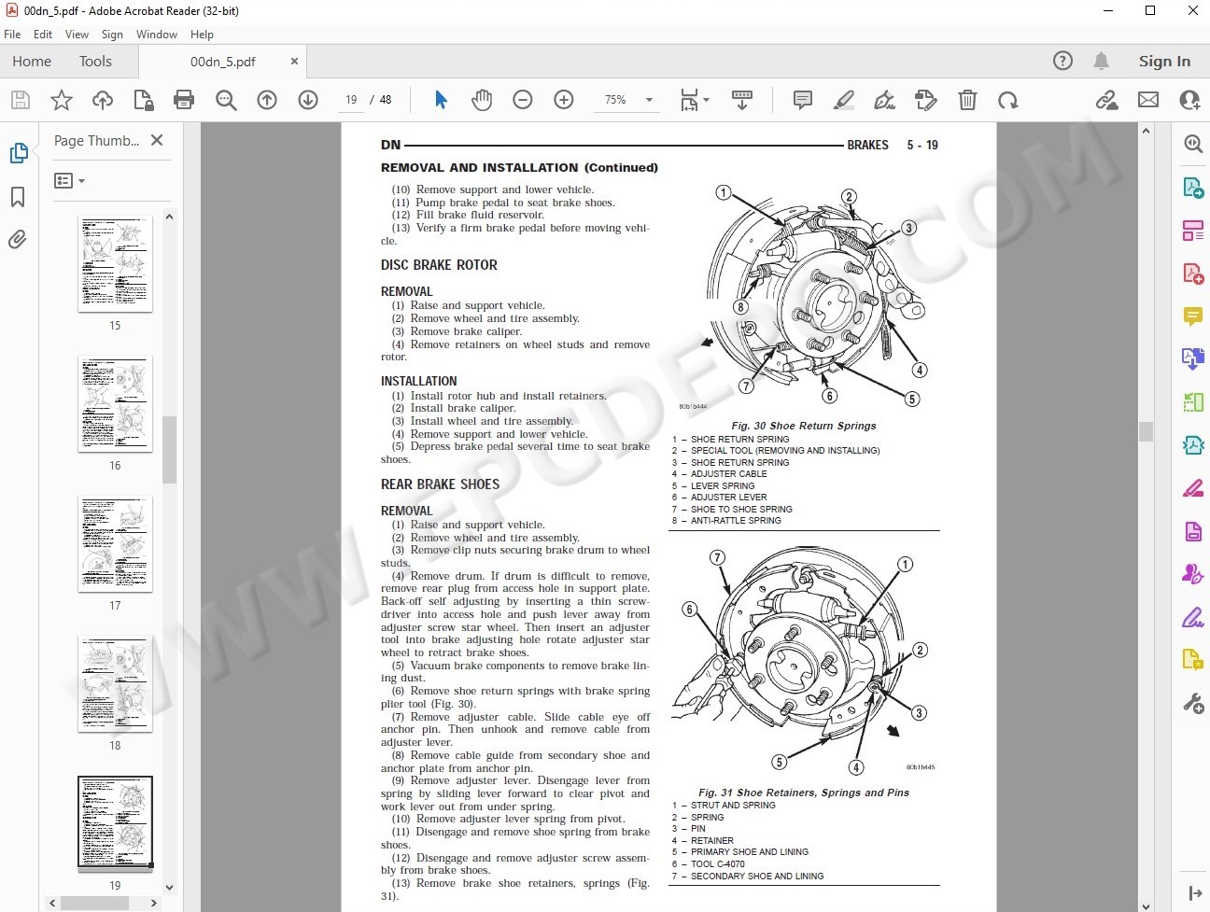Add a comment sticky note
Viewport: 1210px width, 912px height.
[802, 100]
